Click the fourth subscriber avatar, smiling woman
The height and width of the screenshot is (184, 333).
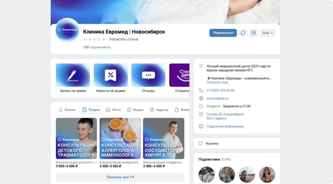coord(267,175)
